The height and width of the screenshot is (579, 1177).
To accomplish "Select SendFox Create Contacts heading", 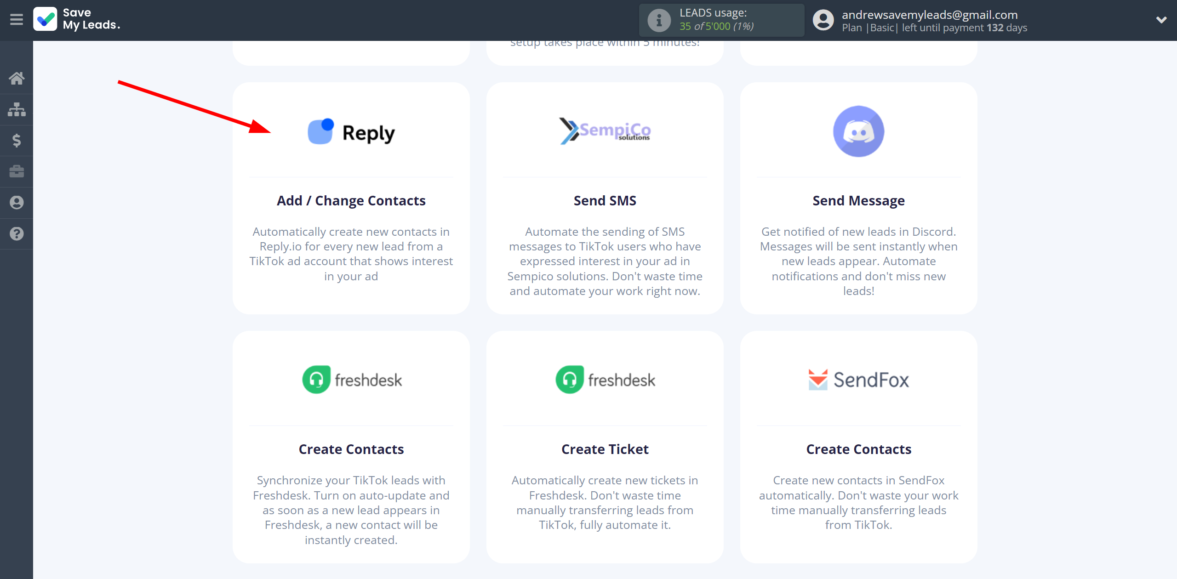I will point(858,449).
